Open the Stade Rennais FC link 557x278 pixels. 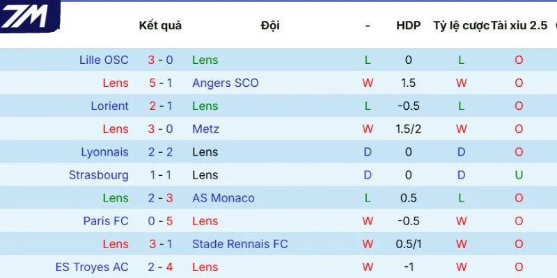[240, 244]
